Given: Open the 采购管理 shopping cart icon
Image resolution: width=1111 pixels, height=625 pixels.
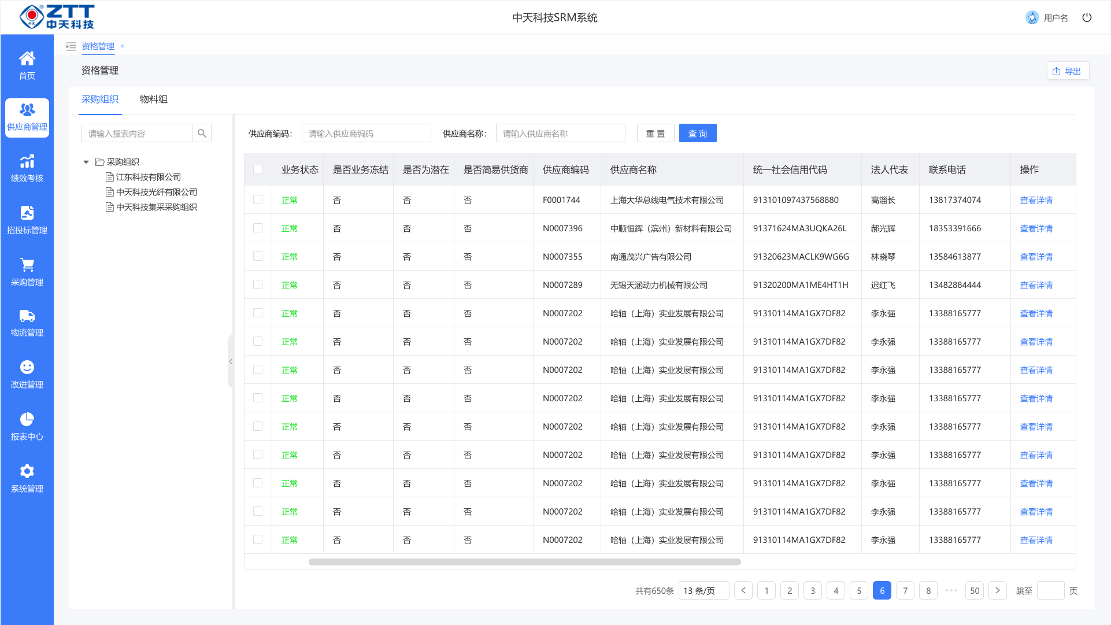Looking at the screenshot, I should 27,265.
